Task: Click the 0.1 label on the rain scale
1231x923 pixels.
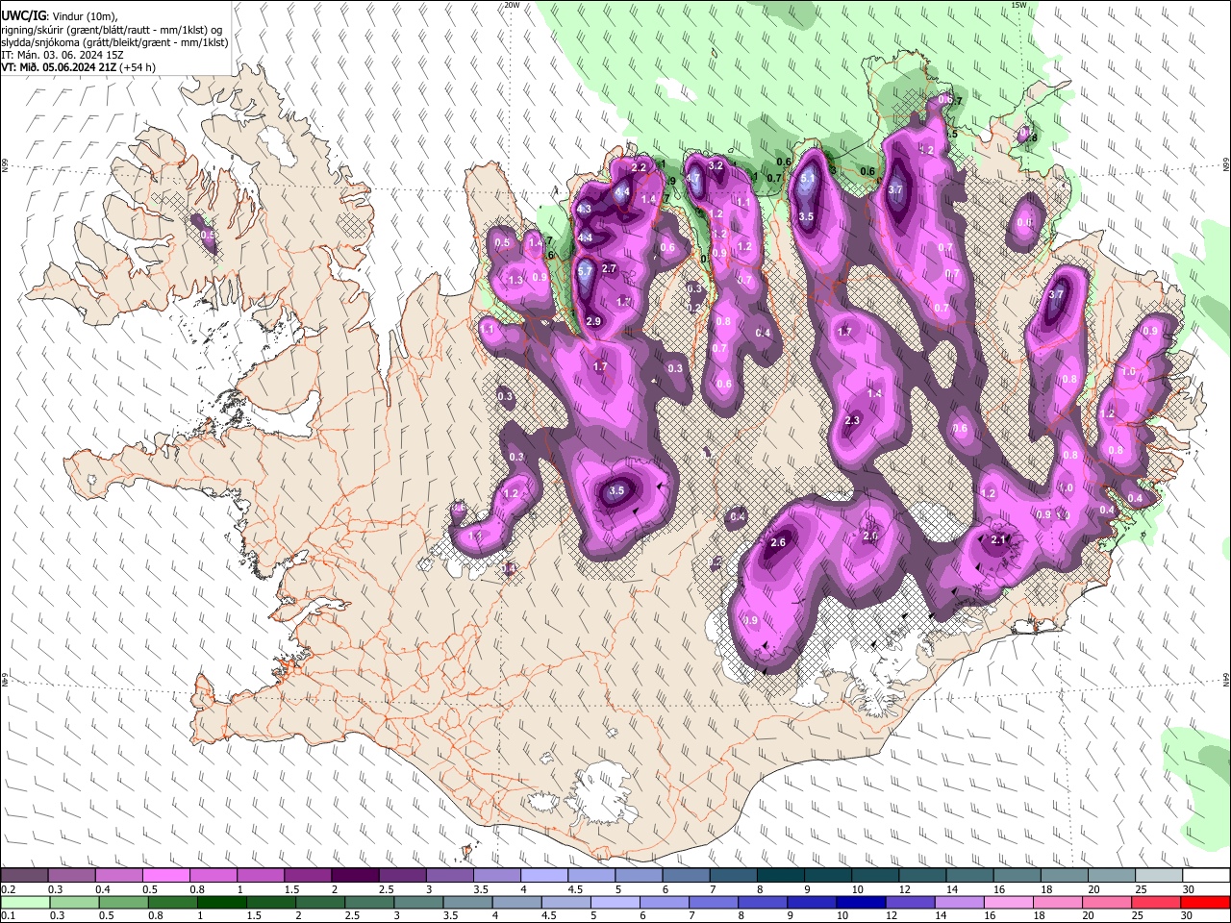Action: [8, 915]
